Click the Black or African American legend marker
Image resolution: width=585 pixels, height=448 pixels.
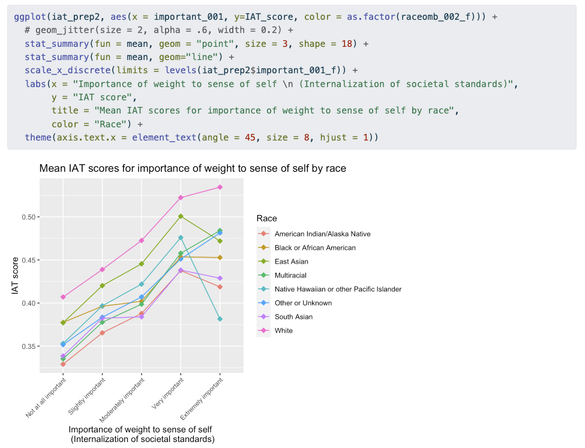[263, 248]
